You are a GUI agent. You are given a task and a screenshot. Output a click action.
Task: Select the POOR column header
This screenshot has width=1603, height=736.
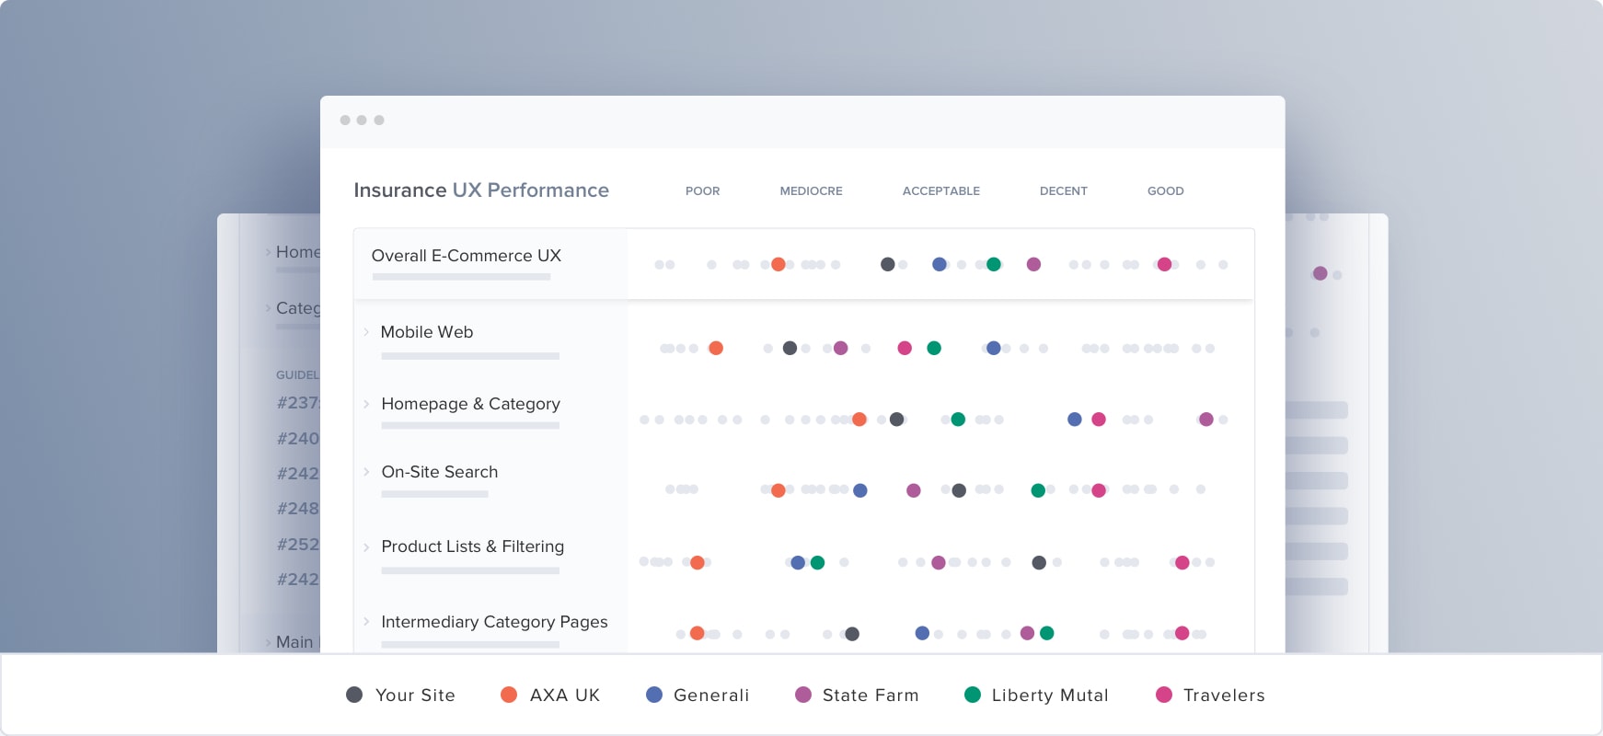pos(702,191)
